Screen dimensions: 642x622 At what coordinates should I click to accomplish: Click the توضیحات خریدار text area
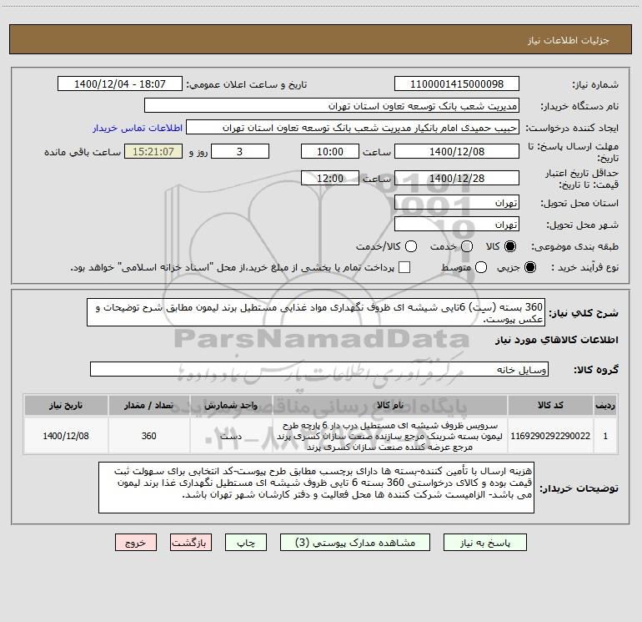[317, 488]
